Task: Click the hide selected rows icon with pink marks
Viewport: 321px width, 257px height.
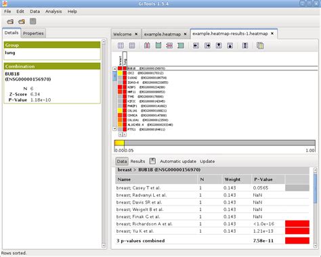Action: pos(169,46)
